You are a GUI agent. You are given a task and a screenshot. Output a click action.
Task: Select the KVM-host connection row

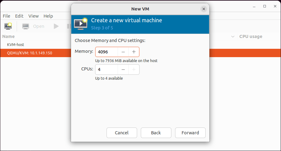[x=36, y=44]
